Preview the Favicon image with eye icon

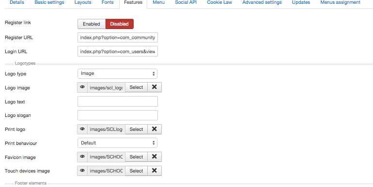[82, 157]
